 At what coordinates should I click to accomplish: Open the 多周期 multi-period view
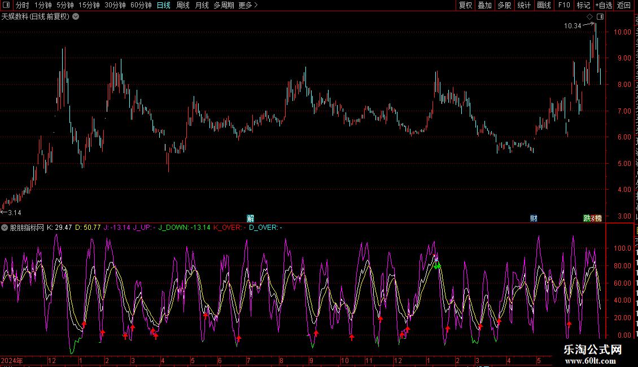point(224,5)
